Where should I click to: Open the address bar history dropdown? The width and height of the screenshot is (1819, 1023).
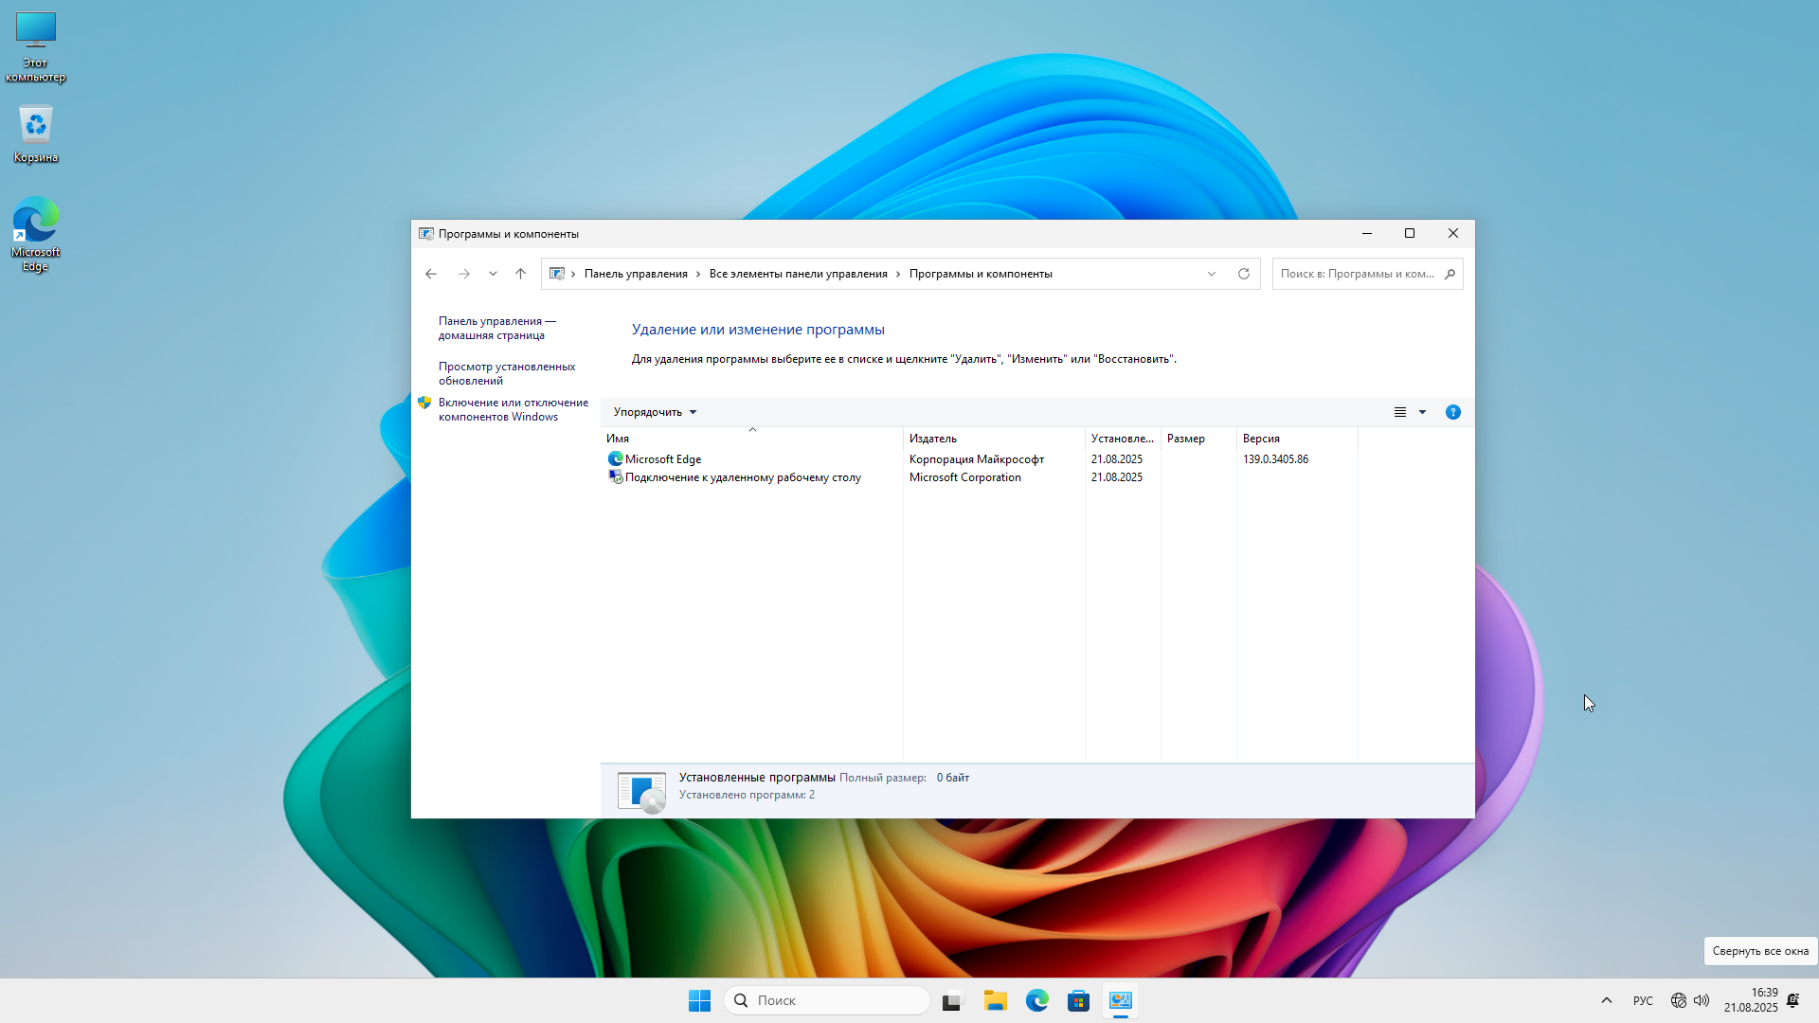pos(1211,274)
